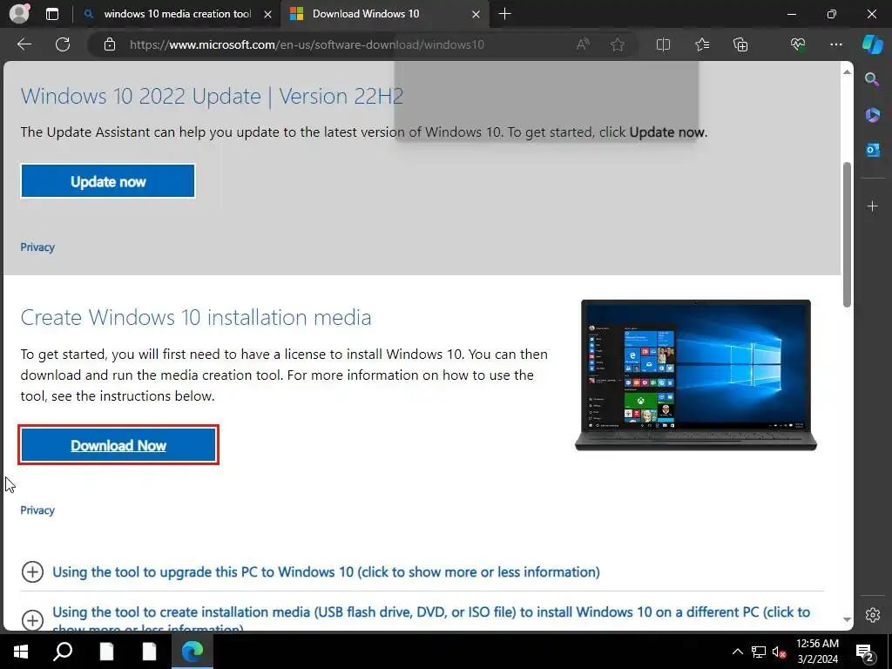Click the vertical scrollbar thumb
Screen dimensions: 892x669
coord(847,234)
